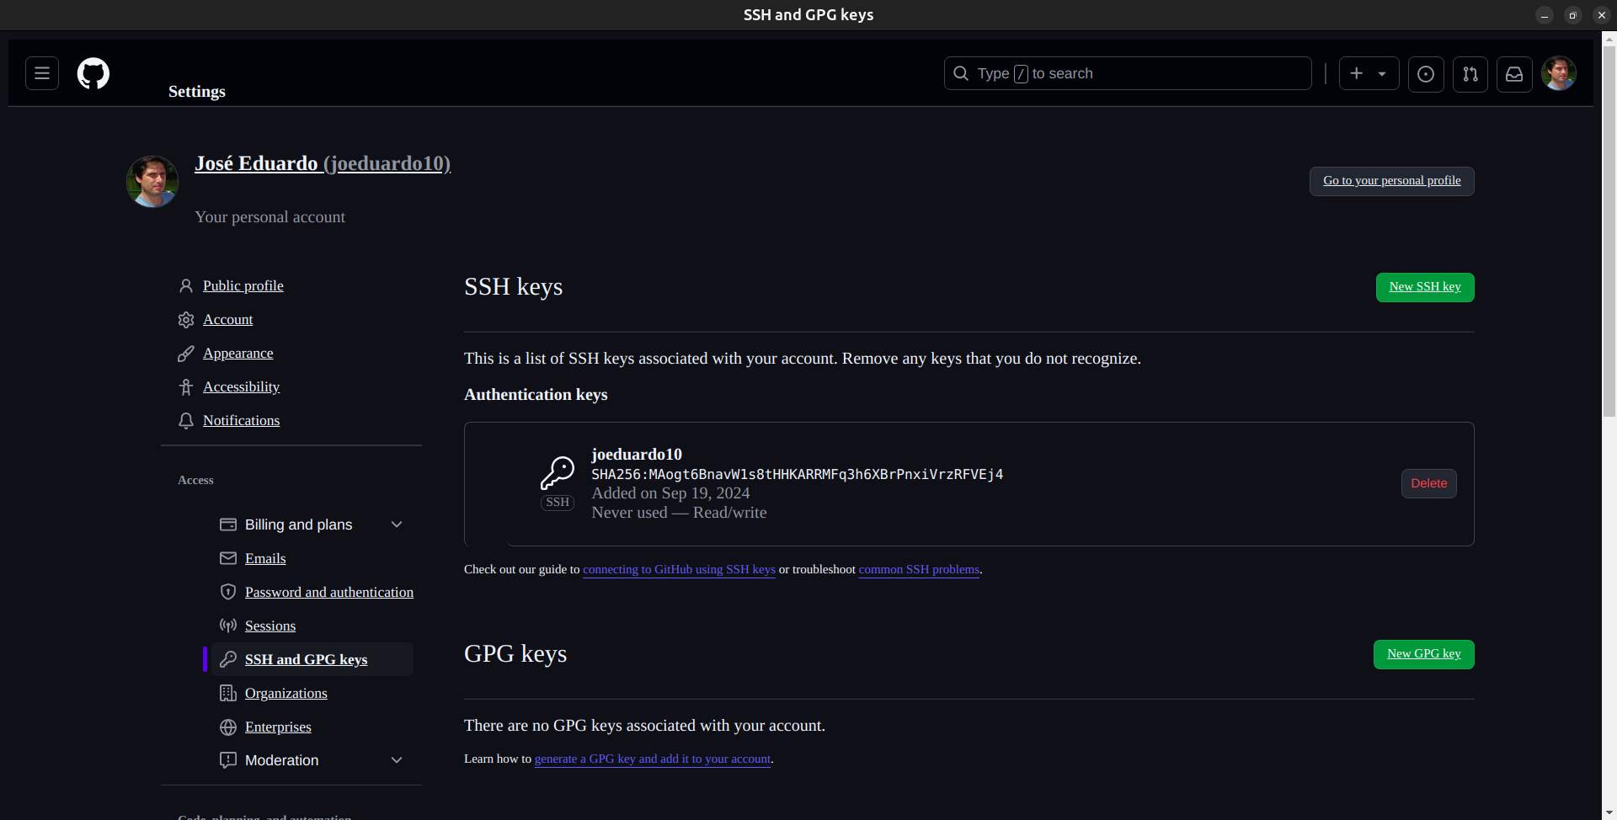Click the Account gear icon

coord(186,320)
